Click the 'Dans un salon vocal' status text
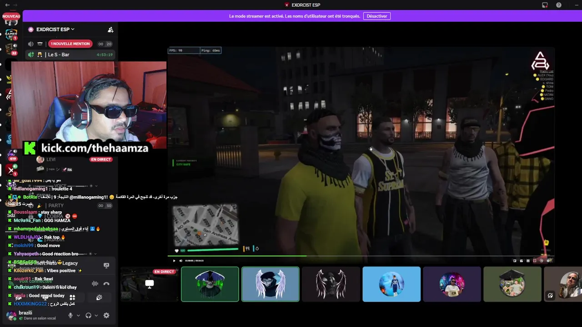Image resolution: width=582 pixels, height=327 pixels. [40, 319]
